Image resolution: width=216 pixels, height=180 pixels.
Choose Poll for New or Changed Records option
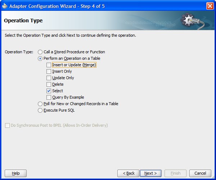tap(40, 104)
